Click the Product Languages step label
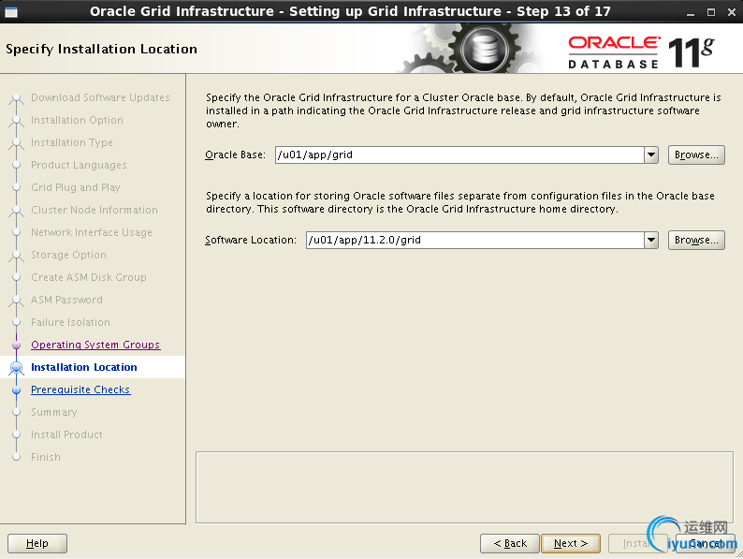This screenshot has width=743, height=559. [x=80, y=165]
